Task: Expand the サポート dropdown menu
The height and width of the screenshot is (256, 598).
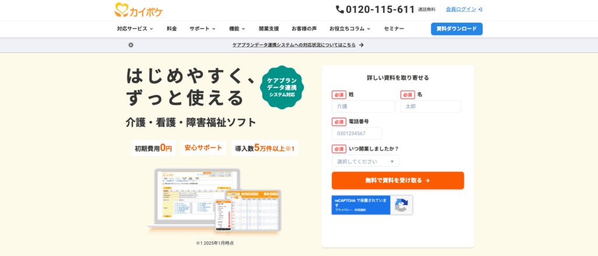Action: pyautogui.click(x=202, y=29)
